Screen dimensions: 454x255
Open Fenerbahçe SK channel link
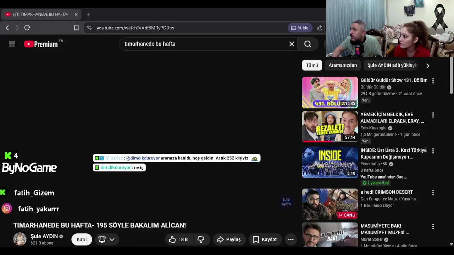374,164
